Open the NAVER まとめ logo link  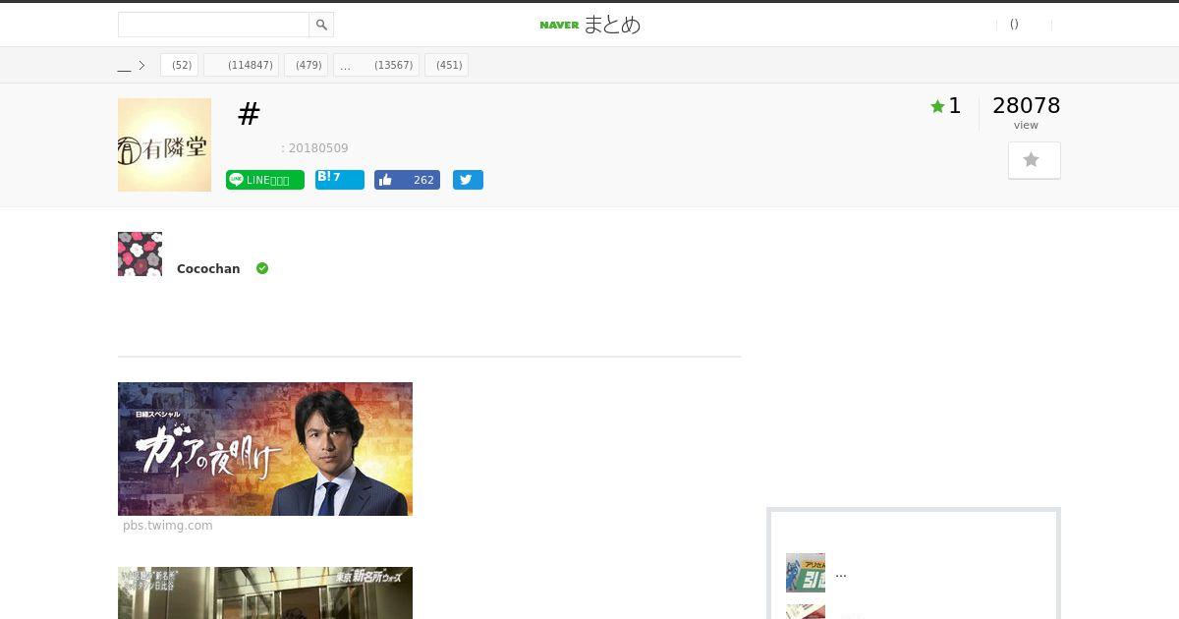point(589,25)
